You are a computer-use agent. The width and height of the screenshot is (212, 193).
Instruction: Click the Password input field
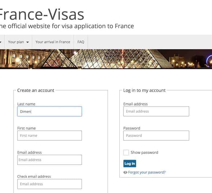click(156, 136)
